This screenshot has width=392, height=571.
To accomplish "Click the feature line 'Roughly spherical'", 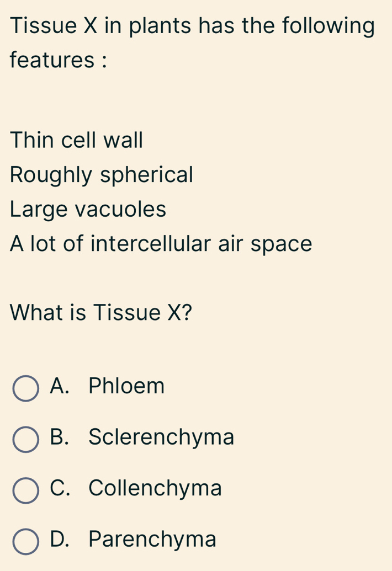I will [102, 175].
